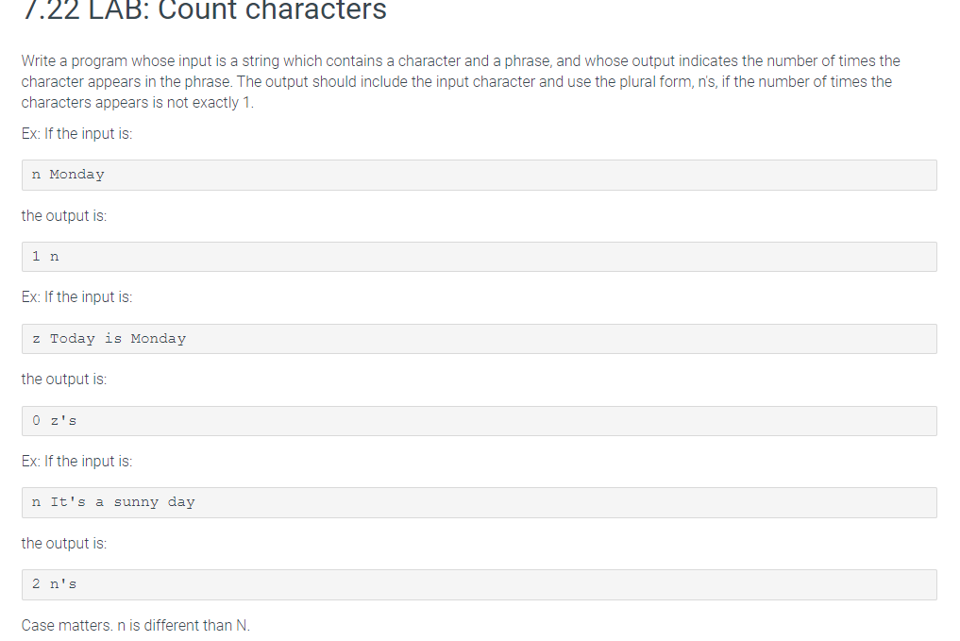This screenshot has width=960, height=641.
Task: Click the "2 n's" output example box
Action: click(x=479, y=584)
